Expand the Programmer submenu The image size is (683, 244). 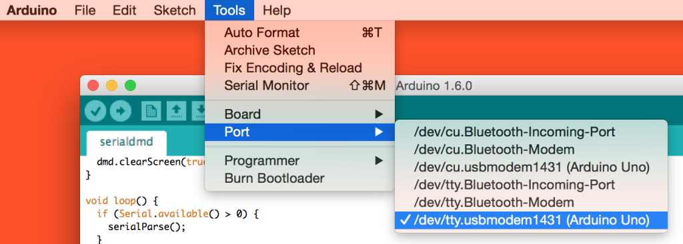(299, 161)
